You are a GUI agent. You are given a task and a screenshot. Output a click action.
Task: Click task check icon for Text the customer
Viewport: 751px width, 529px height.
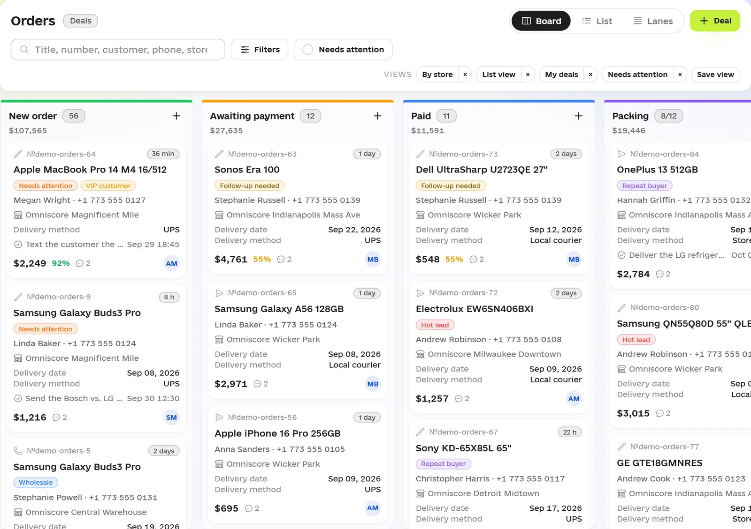tap(18, 244)
